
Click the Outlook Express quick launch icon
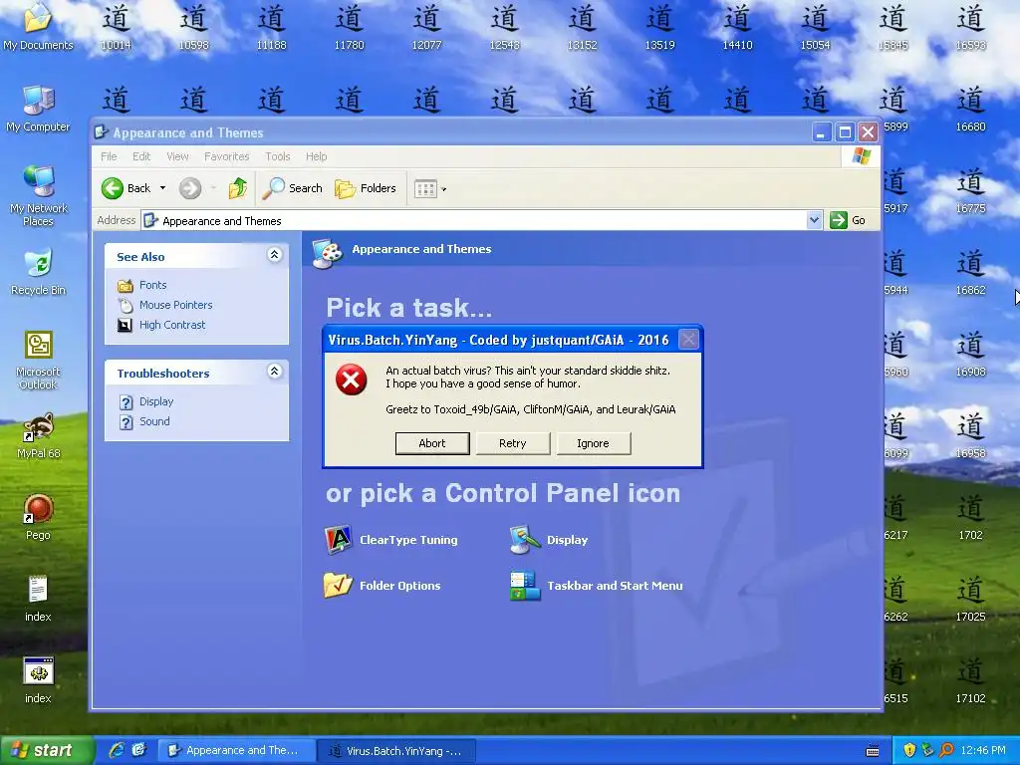pyautogui.click(x=138, y=750)
